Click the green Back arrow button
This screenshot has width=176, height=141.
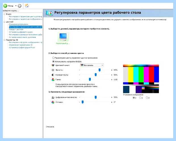pyautogui.click(x=5, y=6)
